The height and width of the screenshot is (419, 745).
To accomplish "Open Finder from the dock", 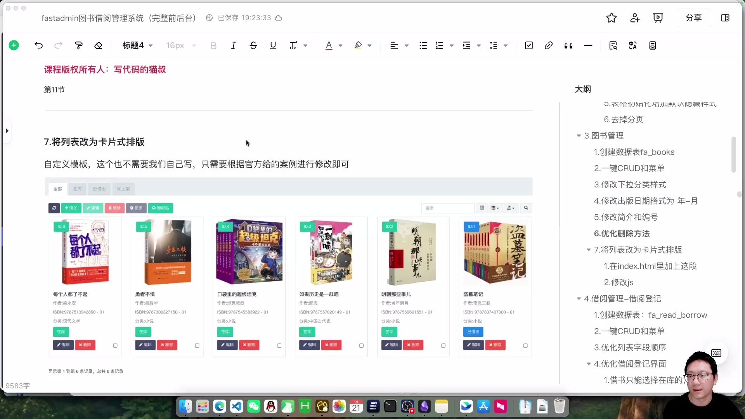I will (x=185, y=407).
